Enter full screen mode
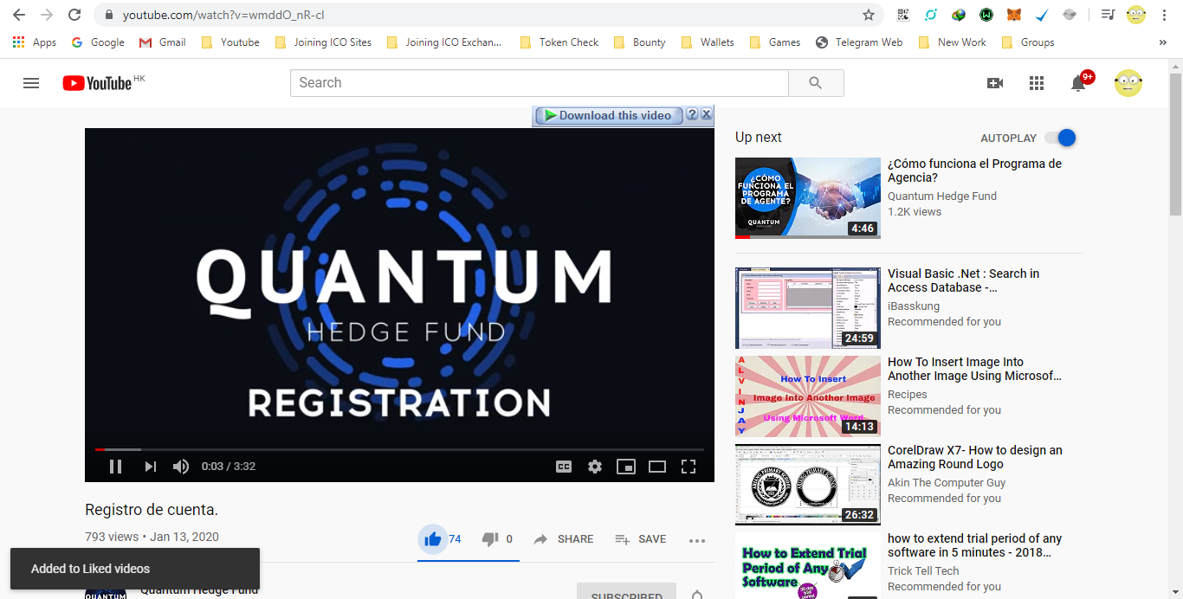 coord(688,467)
